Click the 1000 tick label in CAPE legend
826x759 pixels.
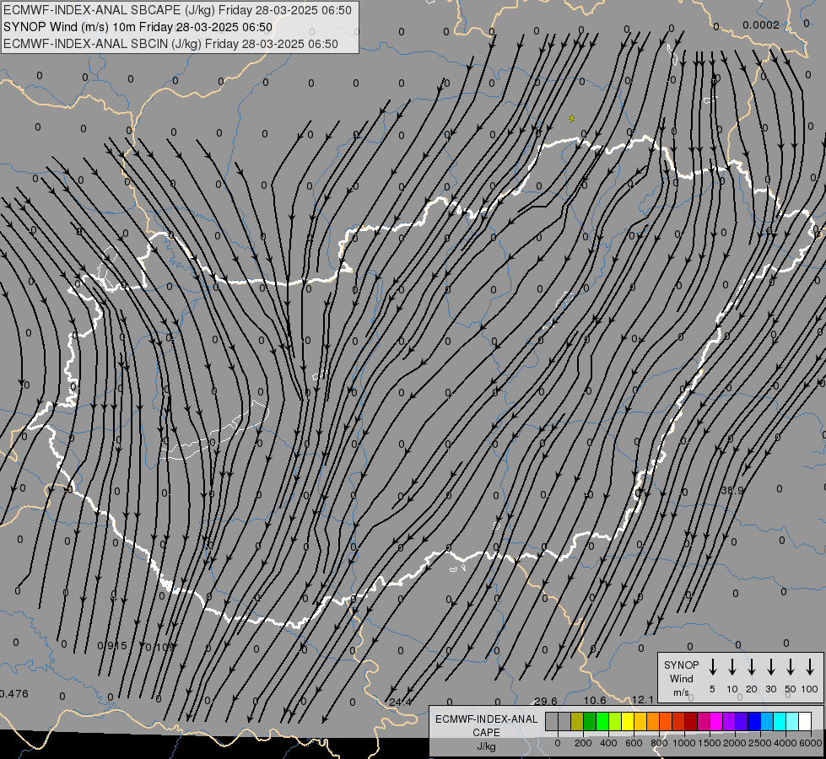click(684, 743)
